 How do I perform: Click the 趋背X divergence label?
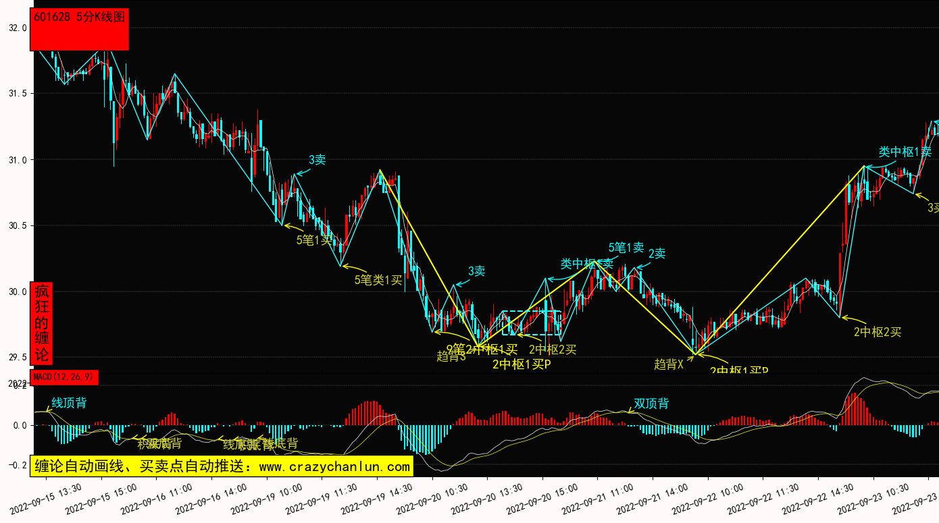point(669,364)
